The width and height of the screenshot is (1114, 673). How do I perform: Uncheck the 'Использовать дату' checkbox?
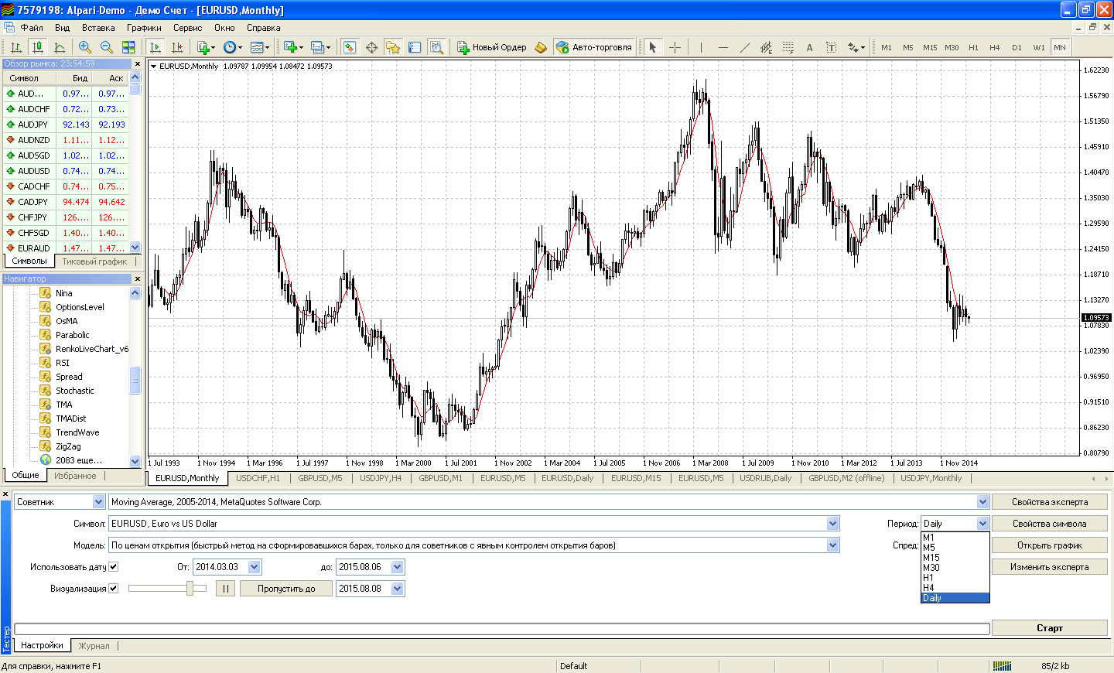tap(114, 567)
